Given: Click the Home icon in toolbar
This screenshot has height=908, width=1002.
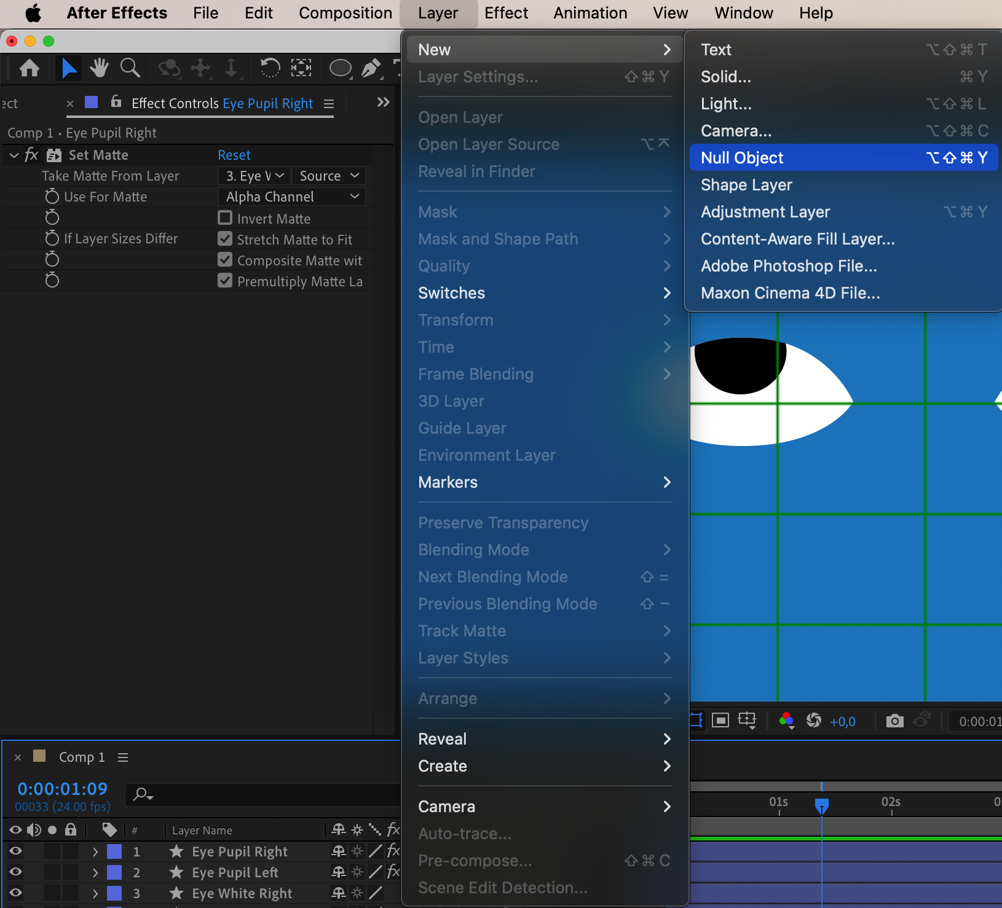Looking at the screenshot, I should [30, 68].
